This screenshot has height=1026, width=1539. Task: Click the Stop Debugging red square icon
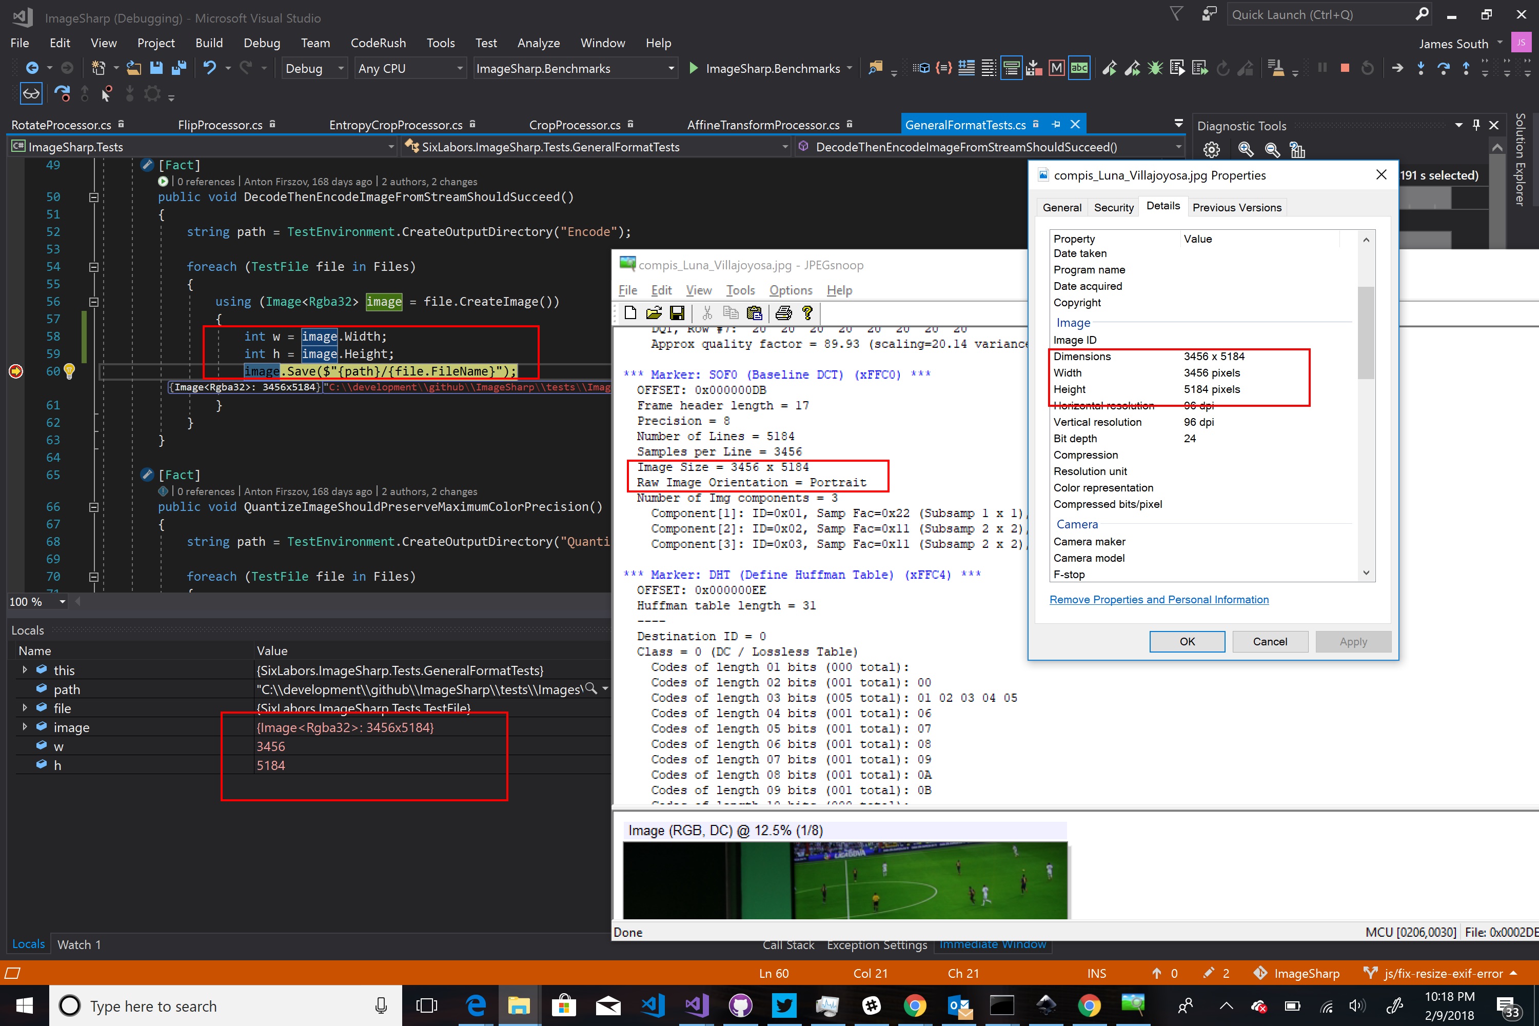1345,68
